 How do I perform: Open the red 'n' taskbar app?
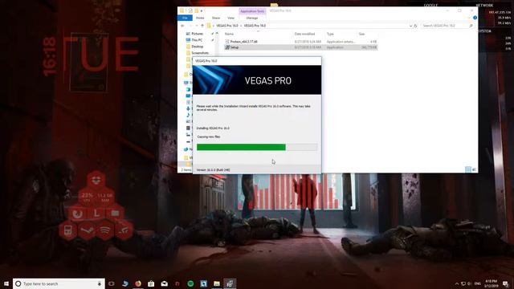point(177,283)
